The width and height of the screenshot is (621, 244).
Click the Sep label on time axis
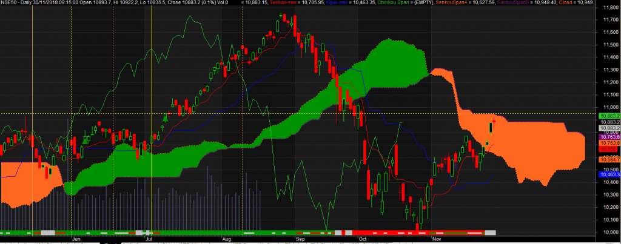click(300, 239)
